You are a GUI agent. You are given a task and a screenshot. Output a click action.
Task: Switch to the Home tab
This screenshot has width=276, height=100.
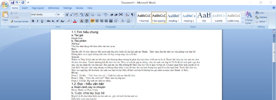[x=15, y=8]
